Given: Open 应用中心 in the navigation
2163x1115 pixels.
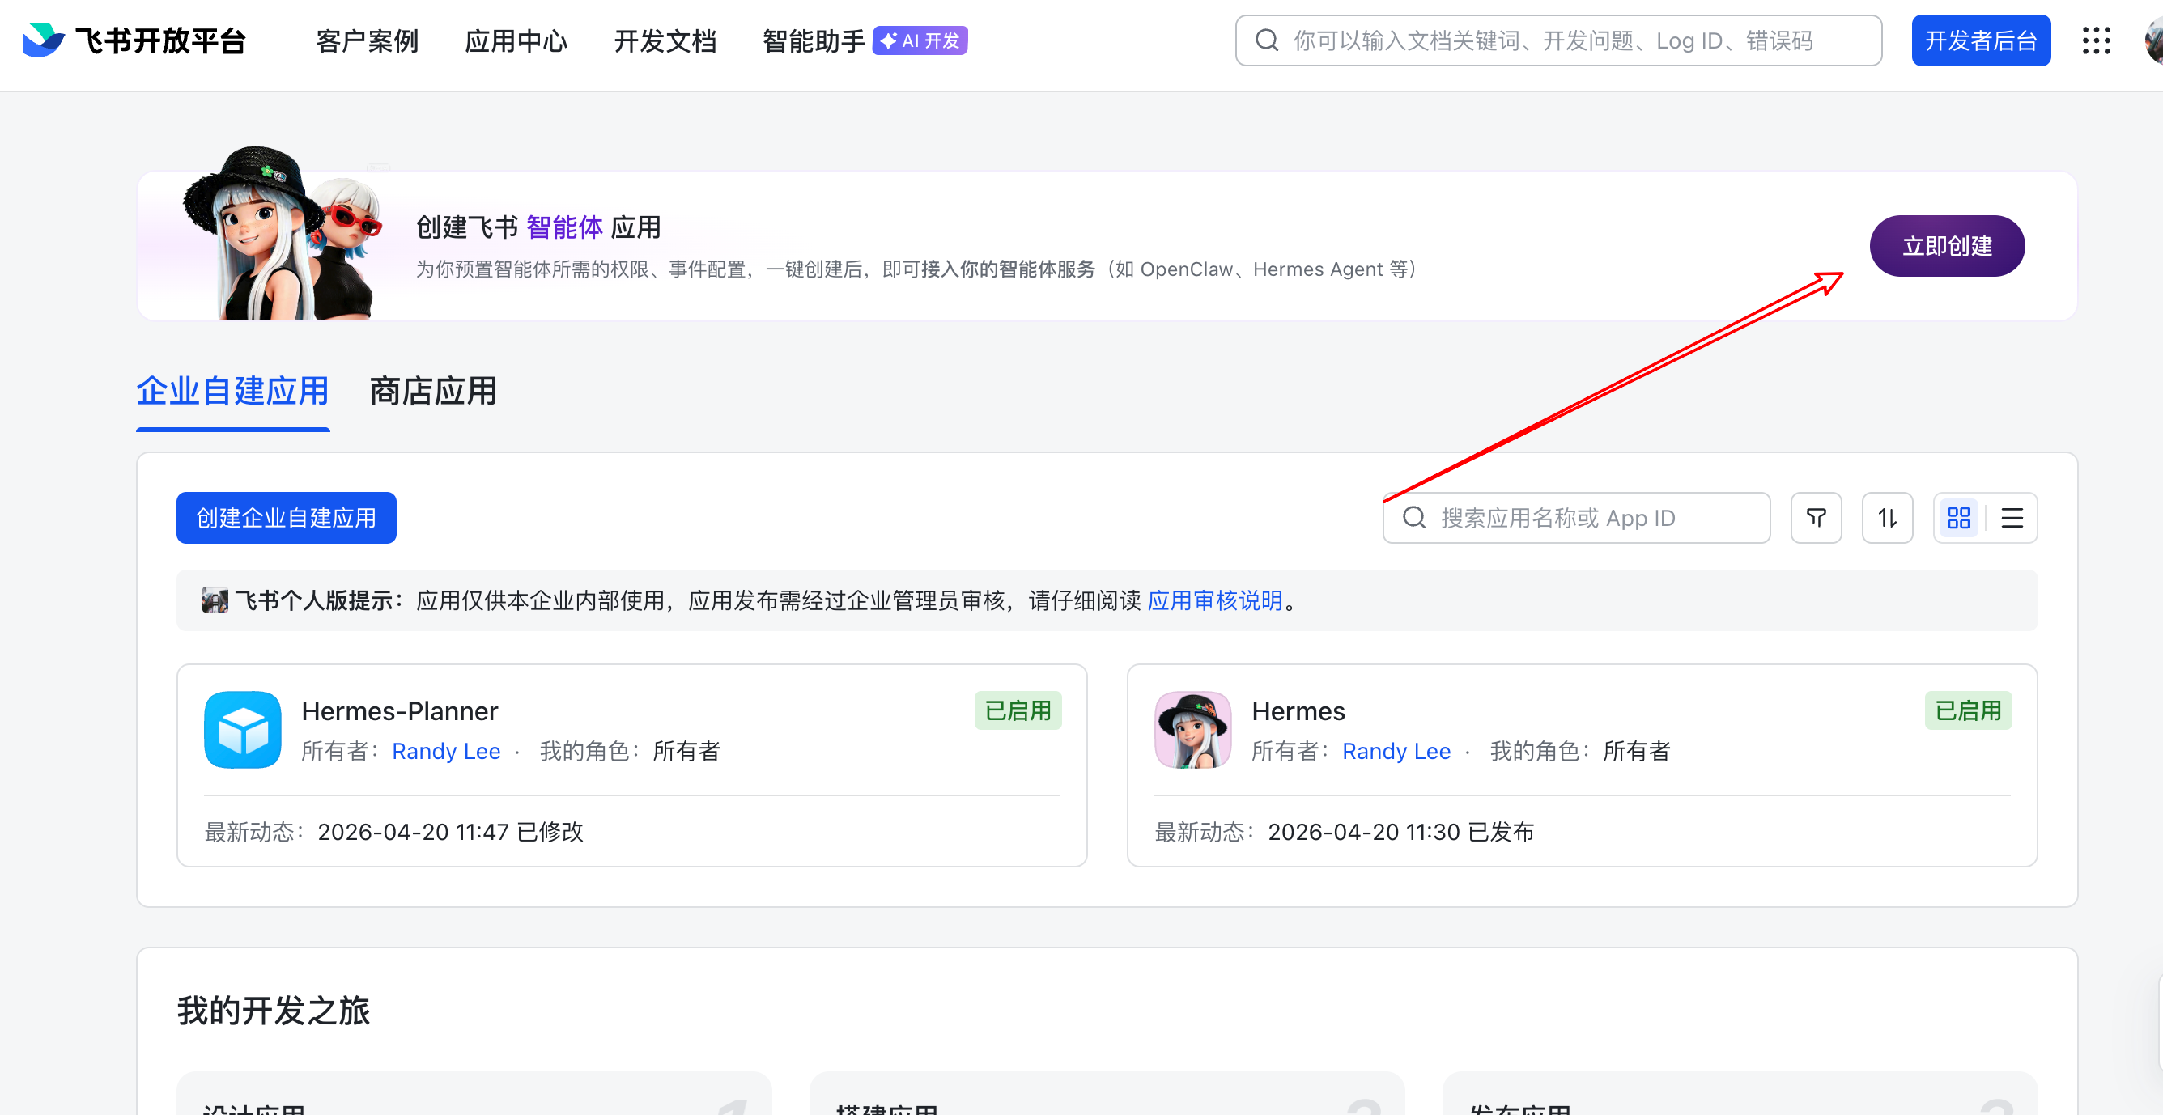Looking at the screenshot, I should pos(516,40).
